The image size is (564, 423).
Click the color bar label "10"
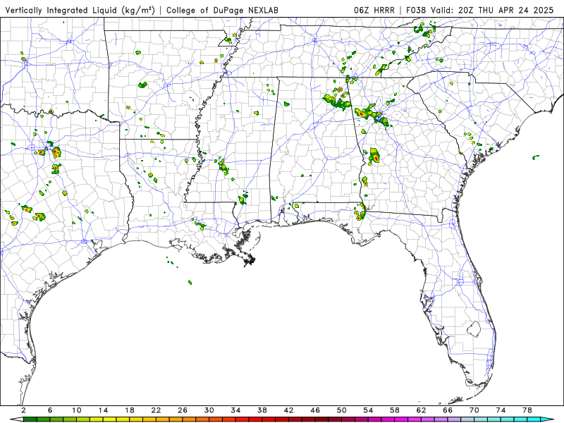pos(77,410)
